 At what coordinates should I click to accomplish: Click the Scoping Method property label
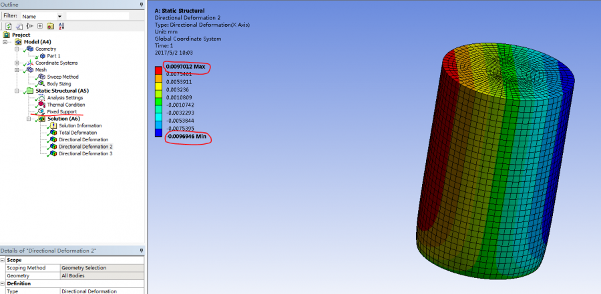(x=26, y=268)
